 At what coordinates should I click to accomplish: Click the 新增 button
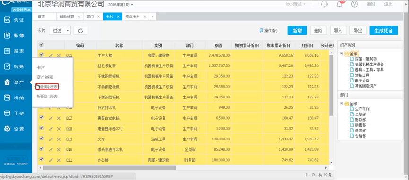(x=297, y=31)
